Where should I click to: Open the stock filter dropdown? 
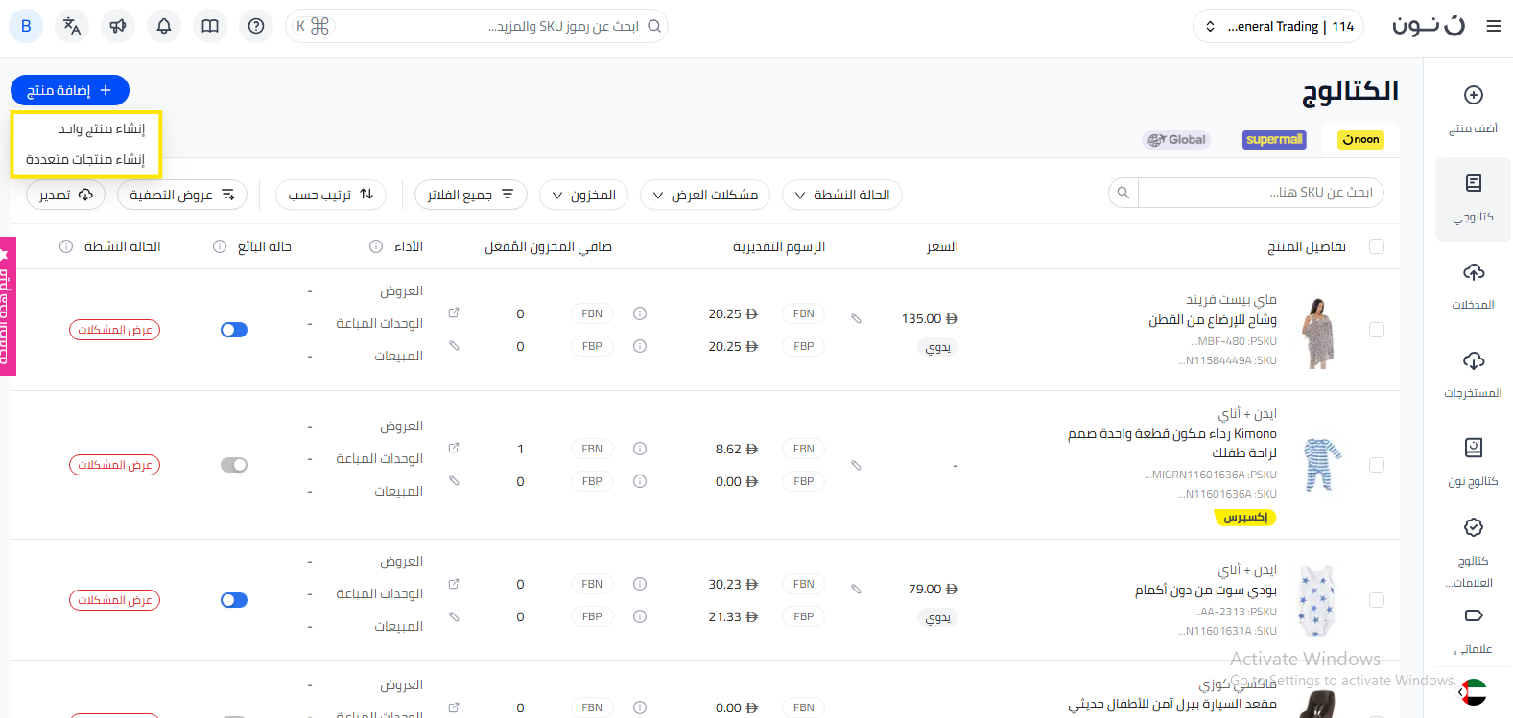point(583,195)
